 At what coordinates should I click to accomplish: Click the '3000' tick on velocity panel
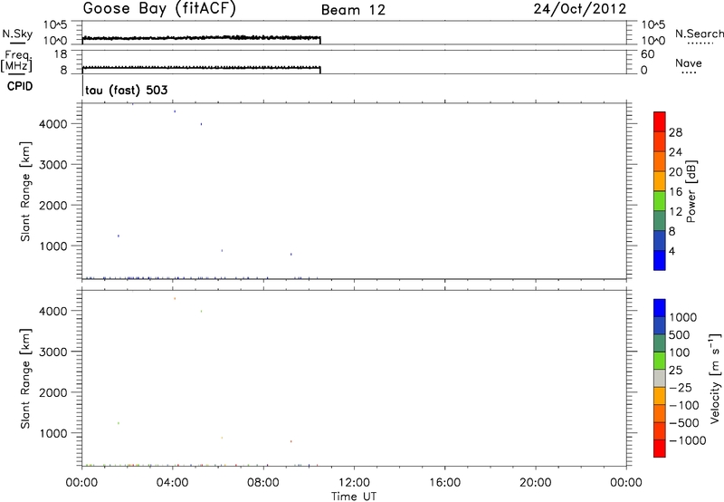(53, 352)
